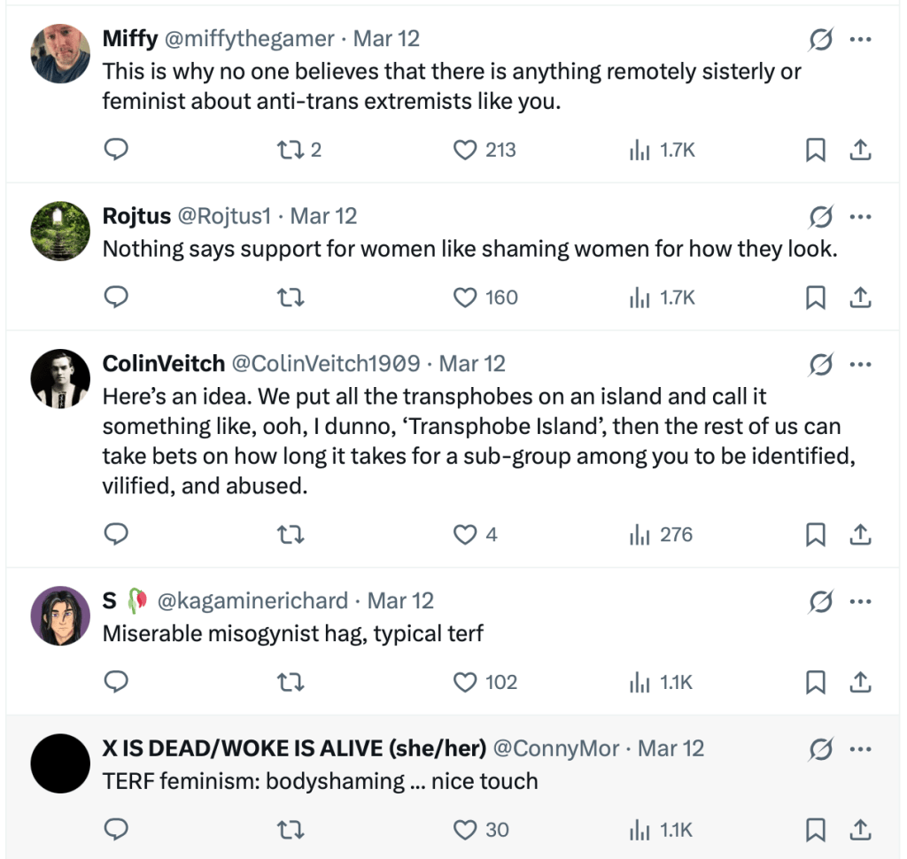The height and width of the screenshot is (859, 907).
Task: Open more options on Miffy's tweet
Action: pyautogui.click(x=860, y=40)
